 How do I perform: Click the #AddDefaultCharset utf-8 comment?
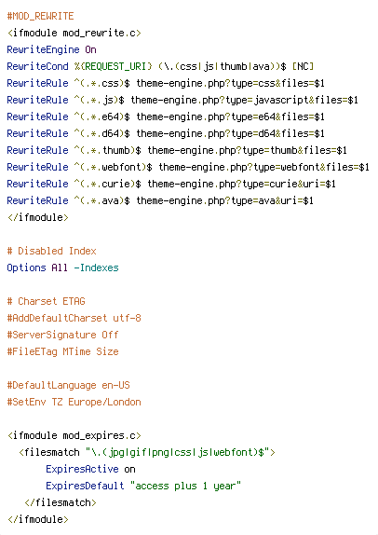74,319
